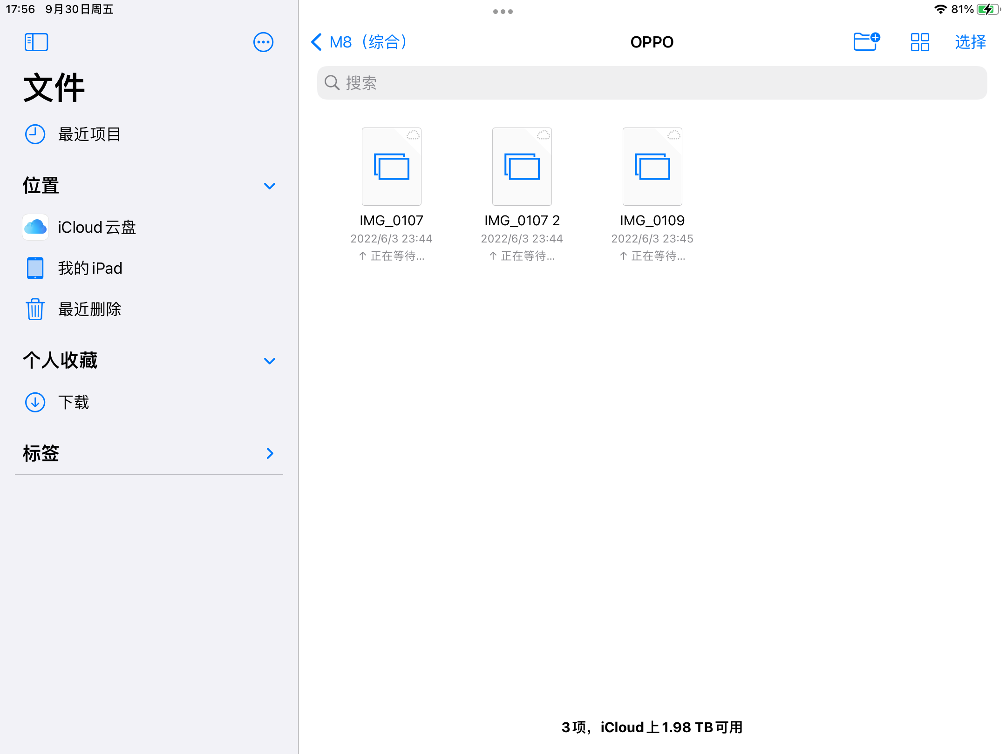
Task: Open the iCloud 云盘 location
Action: click(96, 227)
